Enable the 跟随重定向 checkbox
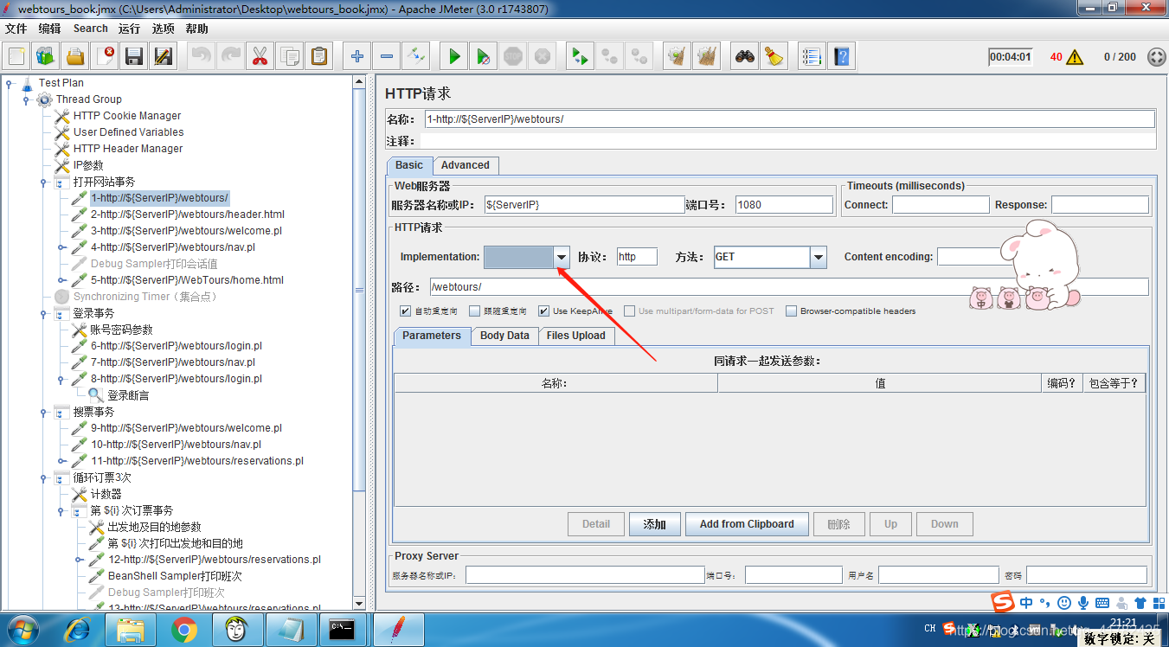The width and height of the screenshot is (1169, 647). [x=474, y=311]
